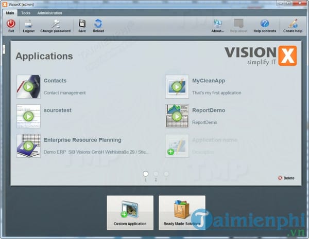Open the About... dialog icon
Image resolution: width=309 pixels, height=239 pixels.
coord(218,24)
